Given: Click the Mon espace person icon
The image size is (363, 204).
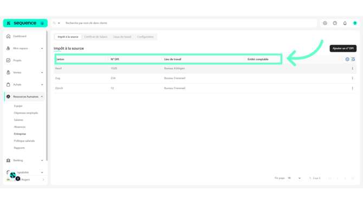Looking at the screenshot, I should [8, 48].
